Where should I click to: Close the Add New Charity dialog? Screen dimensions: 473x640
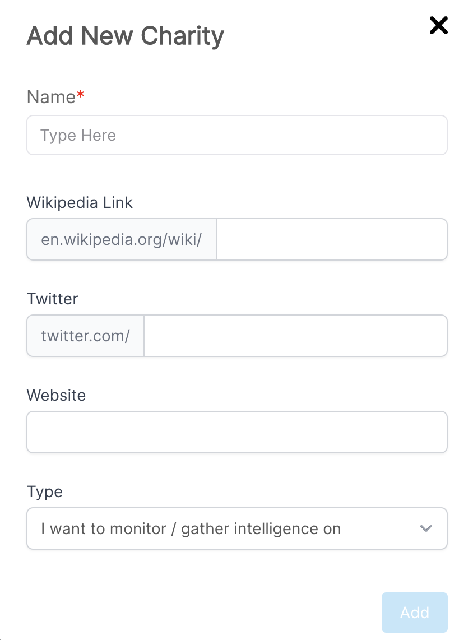[x=438, y=25]
